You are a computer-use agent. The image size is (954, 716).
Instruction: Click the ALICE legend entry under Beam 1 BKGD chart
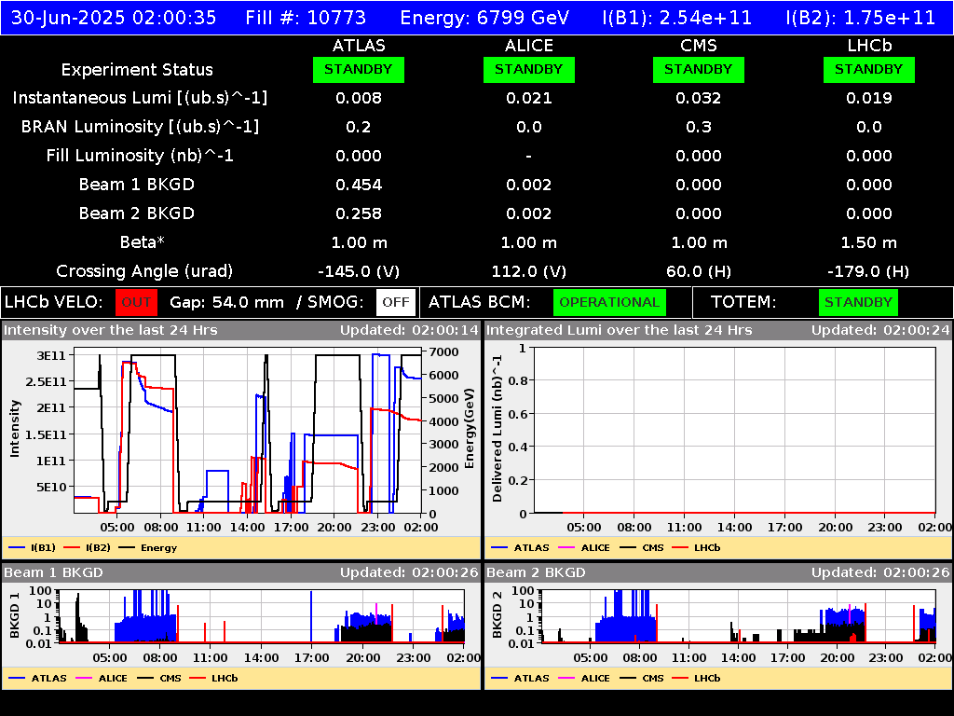coord(102,678)
